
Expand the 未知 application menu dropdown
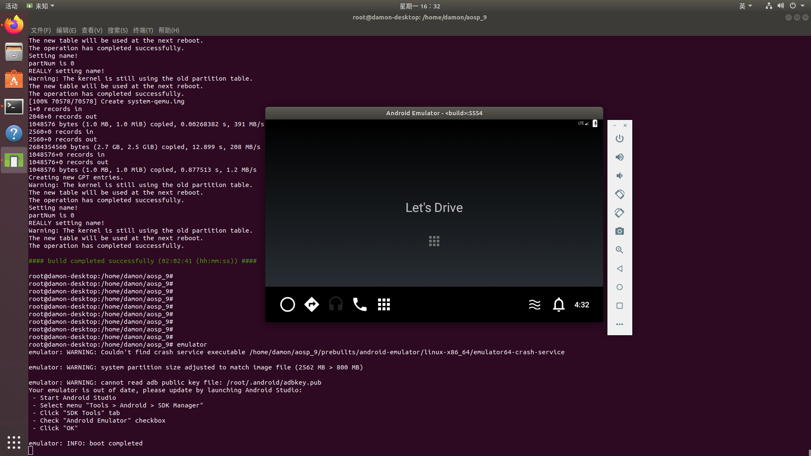[41, 6]
